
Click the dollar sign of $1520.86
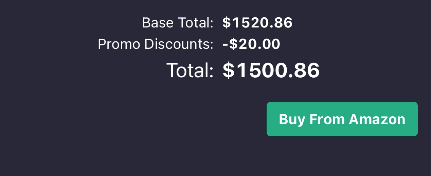pos(226,23)
